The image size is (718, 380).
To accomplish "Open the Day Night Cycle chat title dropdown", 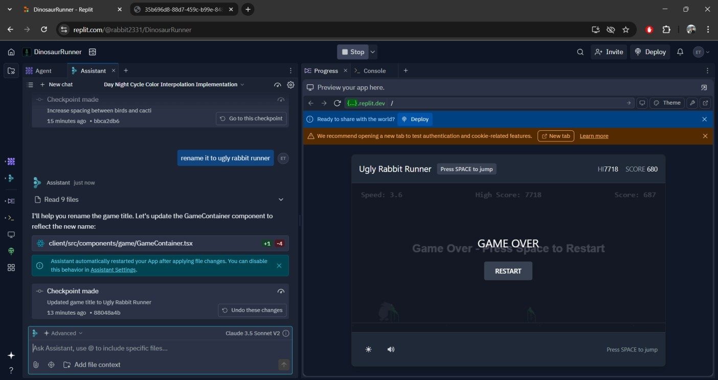I will coord(242,84).
